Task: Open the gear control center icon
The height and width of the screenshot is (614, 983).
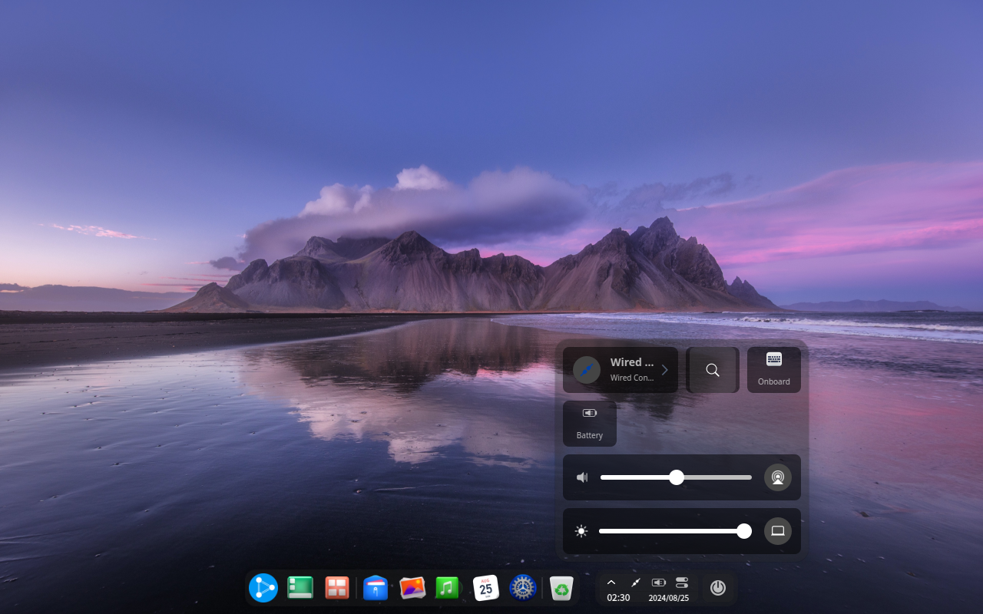Action: click(523, 588)
